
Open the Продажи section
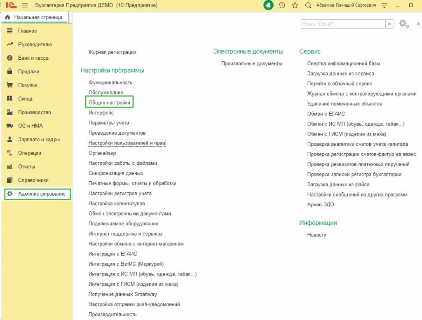click(28, 72)
